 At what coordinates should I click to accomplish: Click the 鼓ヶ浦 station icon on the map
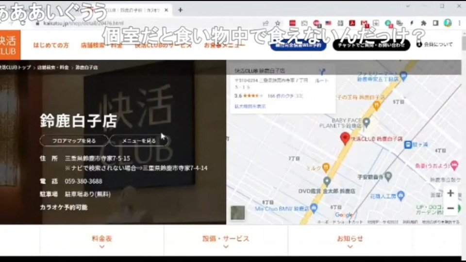click(408, 145)
